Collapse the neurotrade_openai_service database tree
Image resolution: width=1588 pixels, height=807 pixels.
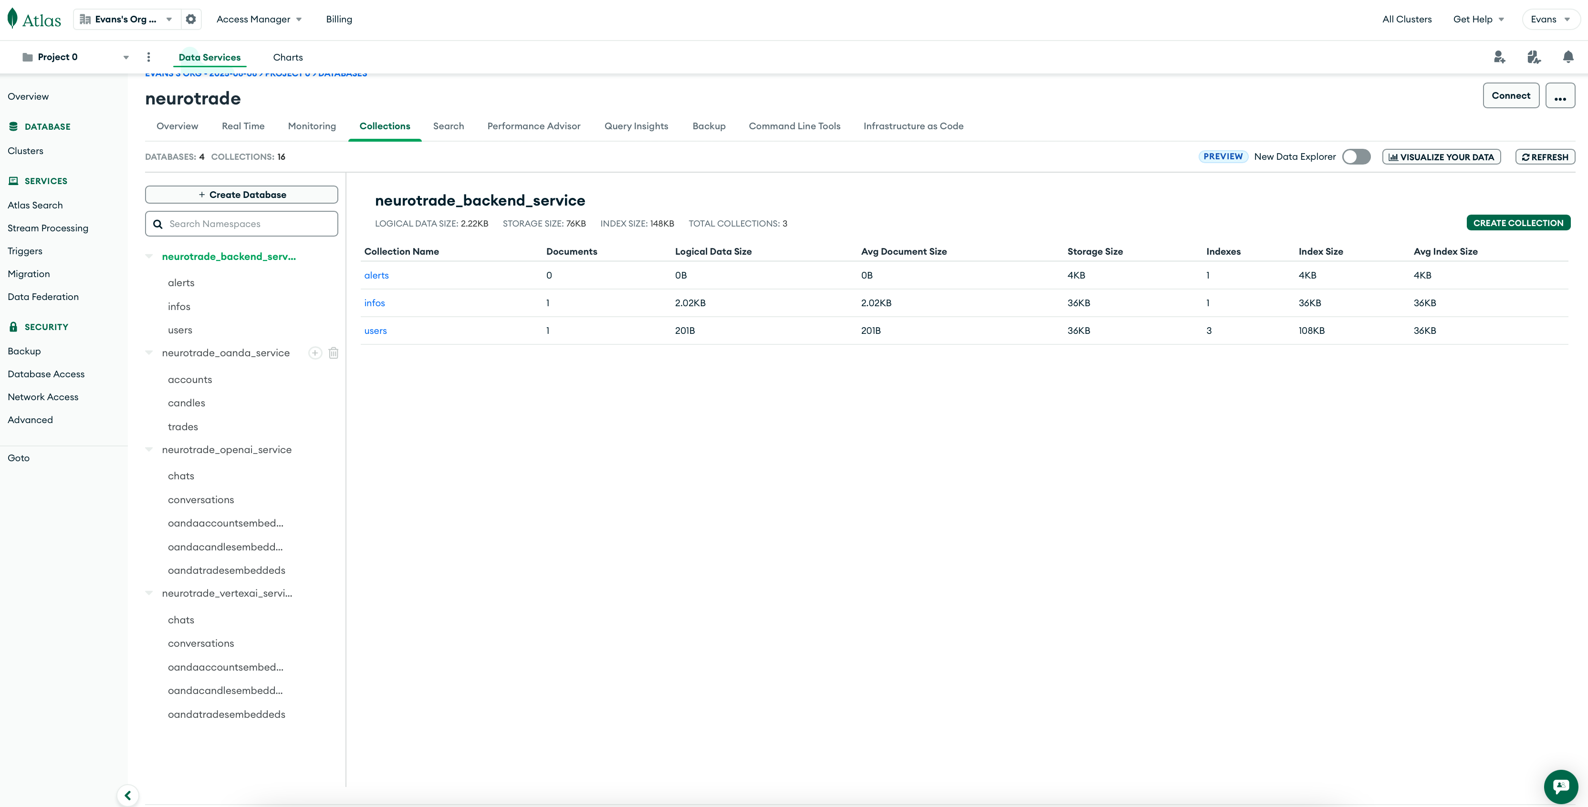pos(149,450)
